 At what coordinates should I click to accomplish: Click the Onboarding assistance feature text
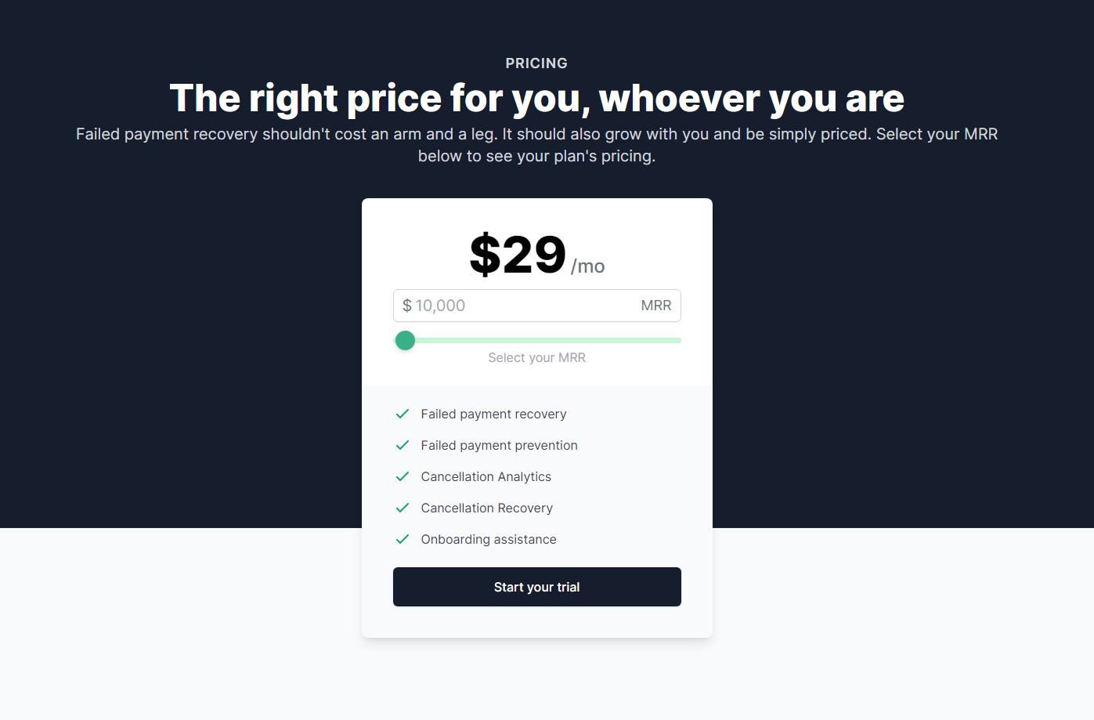click(489, 539)
